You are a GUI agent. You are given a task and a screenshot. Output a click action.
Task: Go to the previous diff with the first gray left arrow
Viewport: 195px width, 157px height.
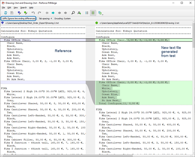47,13
